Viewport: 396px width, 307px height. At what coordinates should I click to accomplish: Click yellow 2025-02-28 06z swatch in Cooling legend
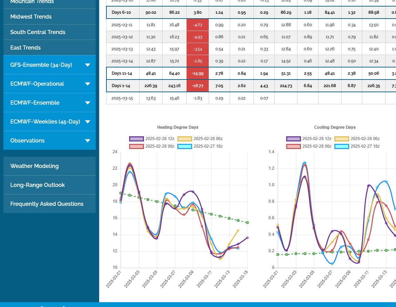342,139
